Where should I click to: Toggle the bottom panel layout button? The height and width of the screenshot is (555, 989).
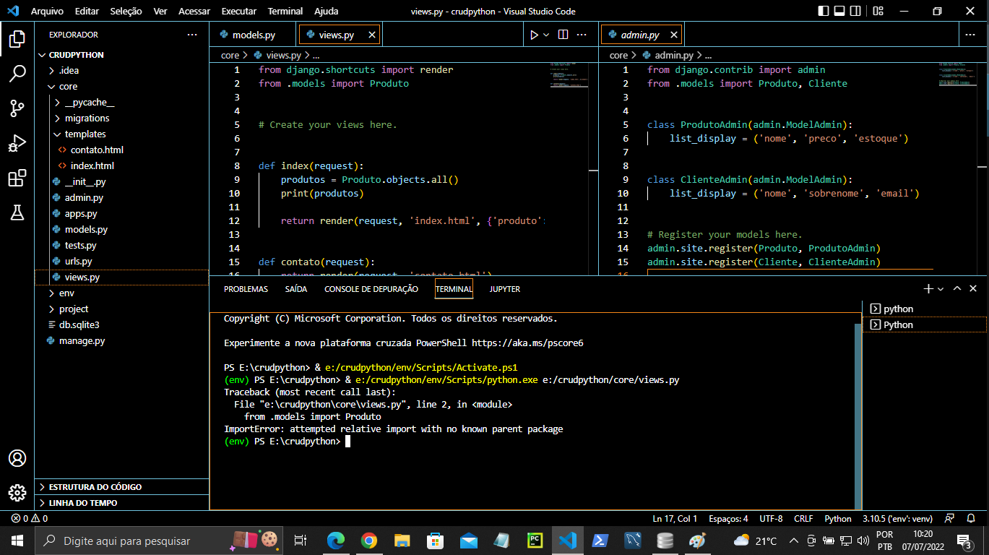click(x=839, y=11)
